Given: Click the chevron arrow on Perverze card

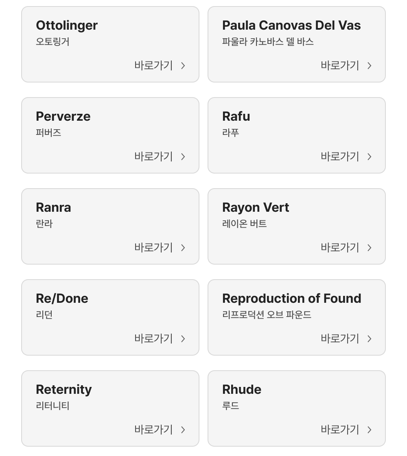Looking at the screenshot, I should 183,157.
